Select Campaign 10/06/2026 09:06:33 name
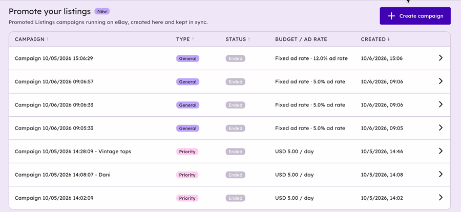461x212 pixels. point(54,104)
